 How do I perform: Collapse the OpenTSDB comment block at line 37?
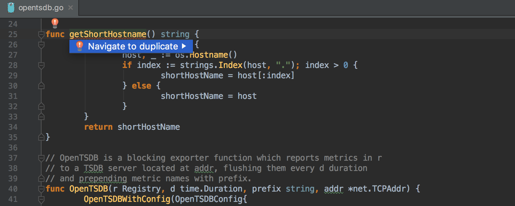pyautogui.click(x=41, y=158)
